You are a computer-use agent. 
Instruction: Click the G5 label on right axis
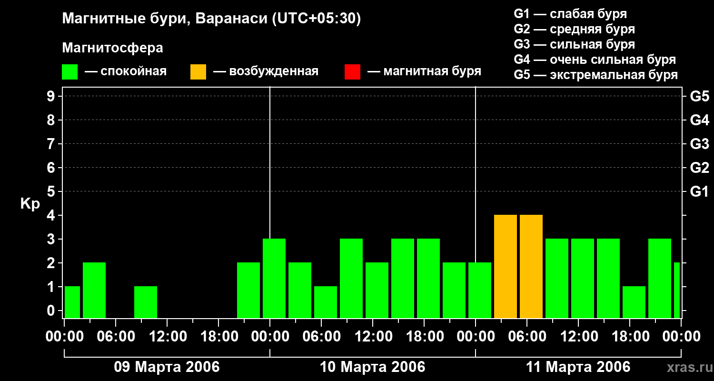click(x=699, y=96)
